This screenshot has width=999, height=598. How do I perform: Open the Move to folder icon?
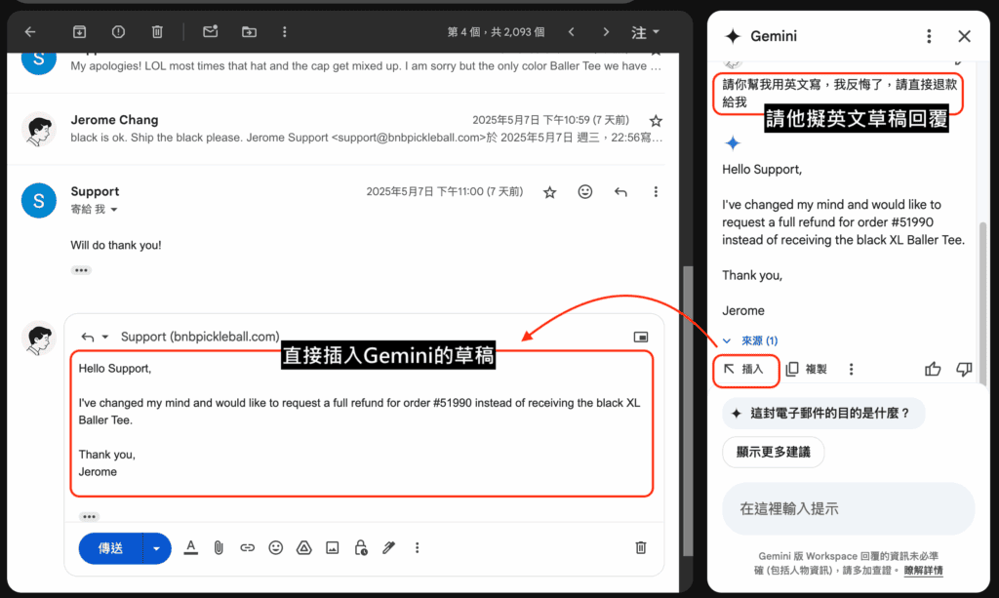(x=249, y=32)
